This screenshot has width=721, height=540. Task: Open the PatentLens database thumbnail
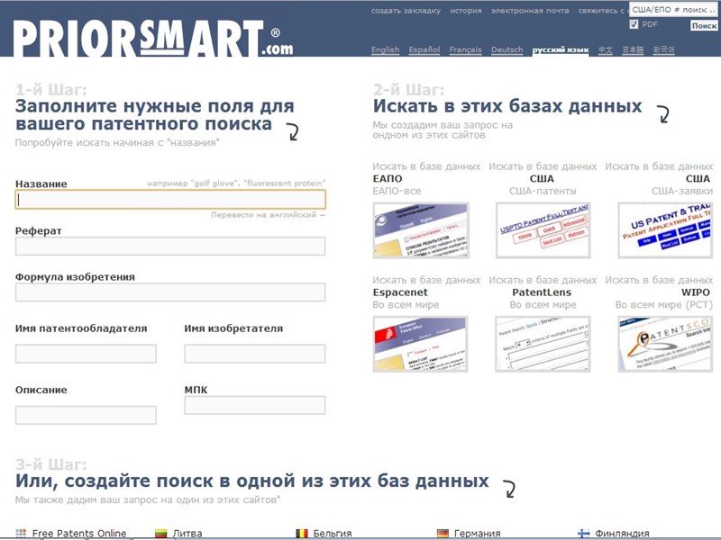click(543, 344)
